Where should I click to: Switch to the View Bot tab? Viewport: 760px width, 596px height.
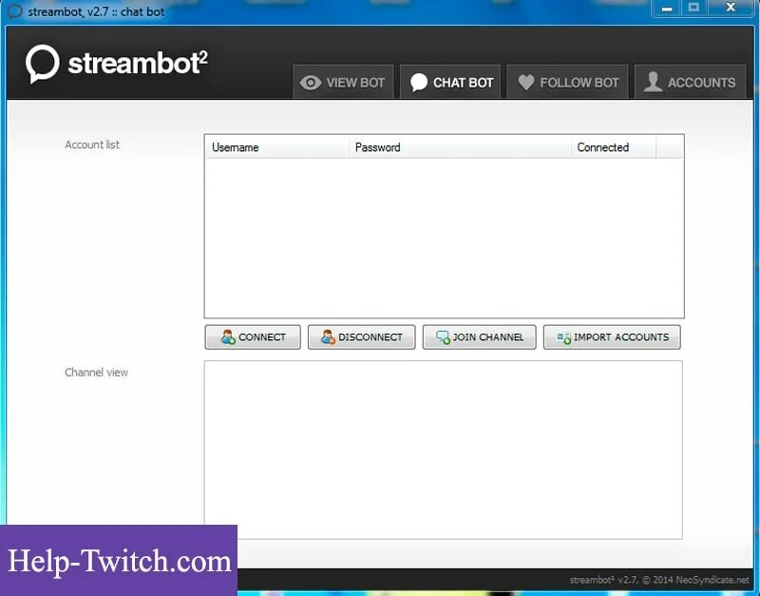(343, 82)
